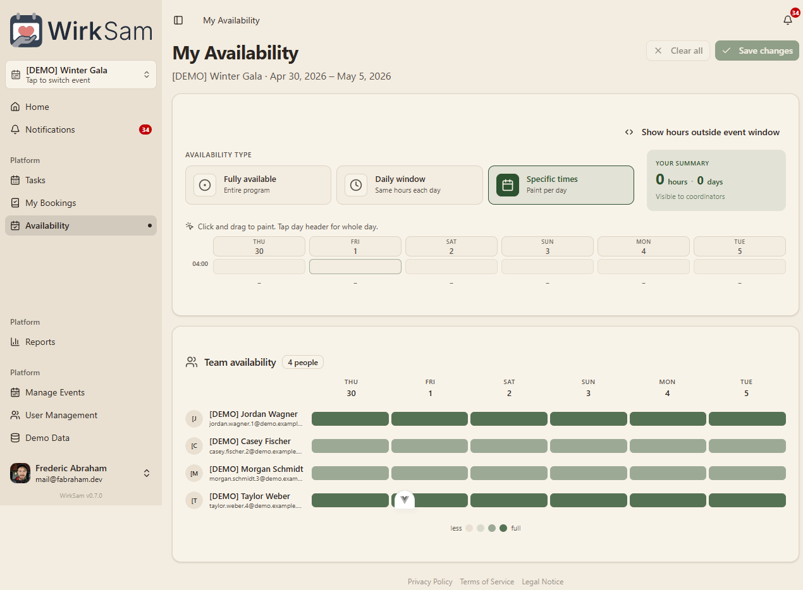Click the Tasks calendar icon
The height and width of the screenshot is (590, 803).
15,180
